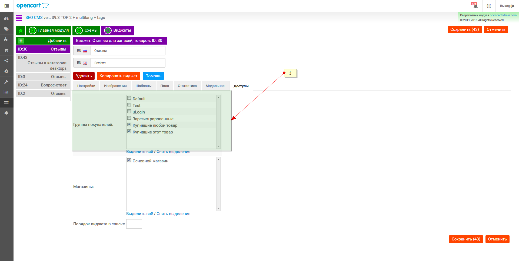Image resolution: width=519 pixels, height=261 pixels.
Task: Open the Схемы section
Action: tap(86, 31)
